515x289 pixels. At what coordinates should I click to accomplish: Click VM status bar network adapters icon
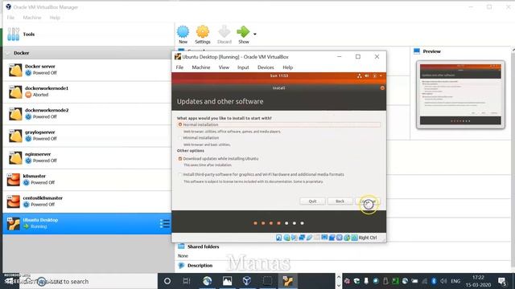(302, 238)
